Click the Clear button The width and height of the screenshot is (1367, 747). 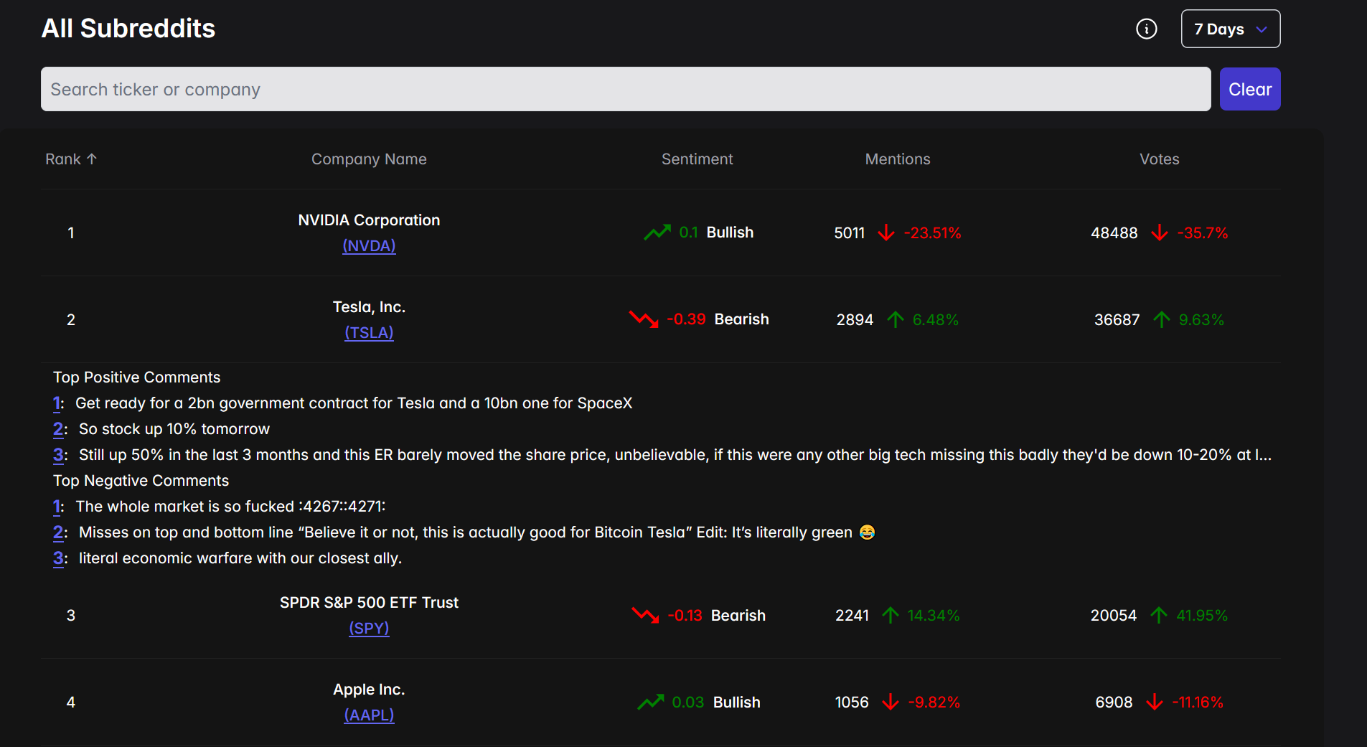[1250, 89]
